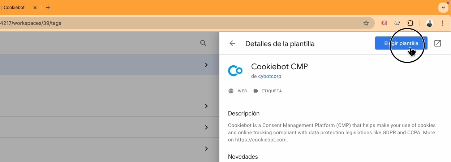Screen dimensions: 451x162
Task: Click the magnifying glass search icon
Action: [203, 43]
